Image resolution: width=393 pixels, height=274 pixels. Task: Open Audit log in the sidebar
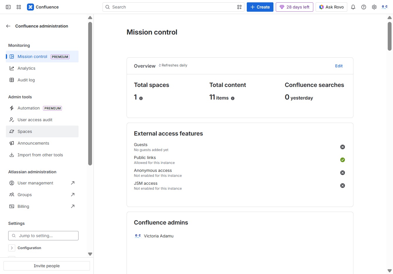pos(42,80)
